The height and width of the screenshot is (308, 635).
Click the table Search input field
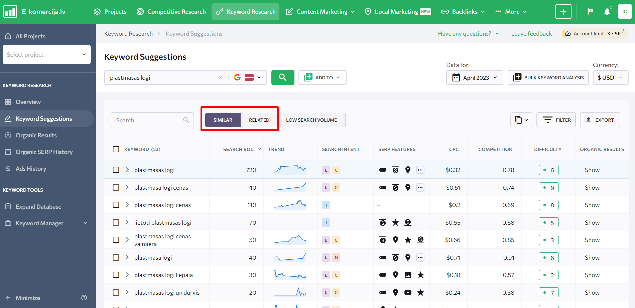point(148,120)
